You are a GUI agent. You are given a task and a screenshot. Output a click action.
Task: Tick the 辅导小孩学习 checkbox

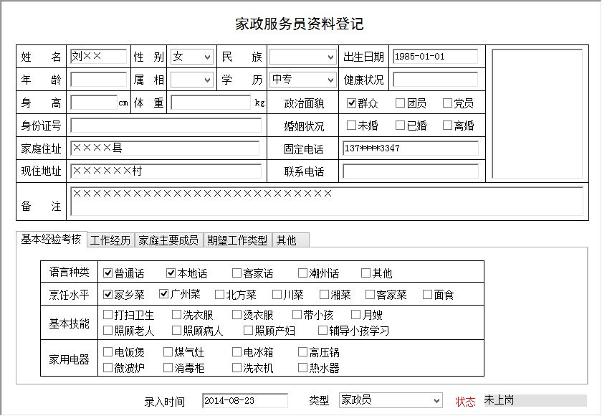coord(323,331)
